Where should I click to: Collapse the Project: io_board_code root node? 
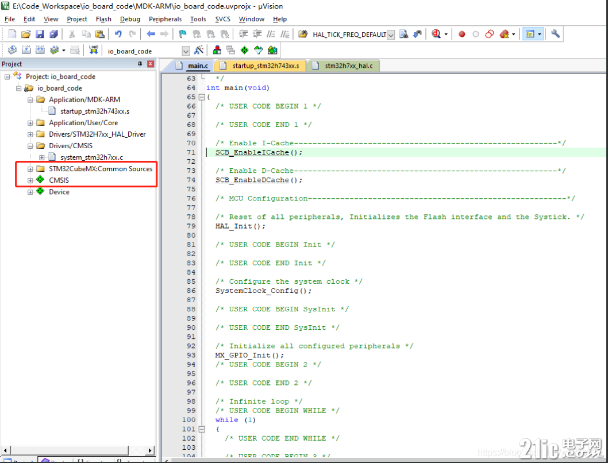tap(7, 77)
